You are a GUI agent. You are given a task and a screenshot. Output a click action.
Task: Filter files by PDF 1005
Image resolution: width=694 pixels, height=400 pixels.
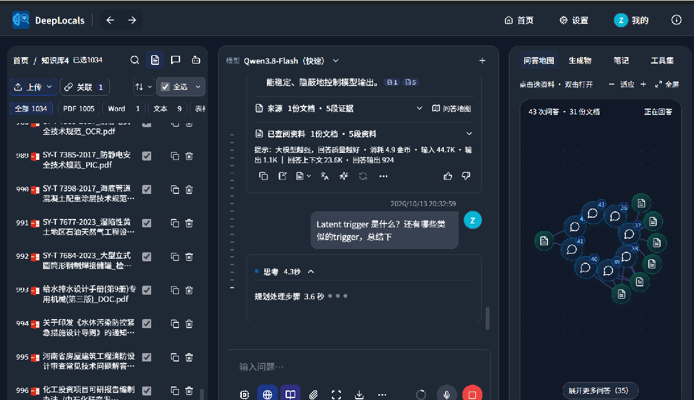tap(78, 109)
